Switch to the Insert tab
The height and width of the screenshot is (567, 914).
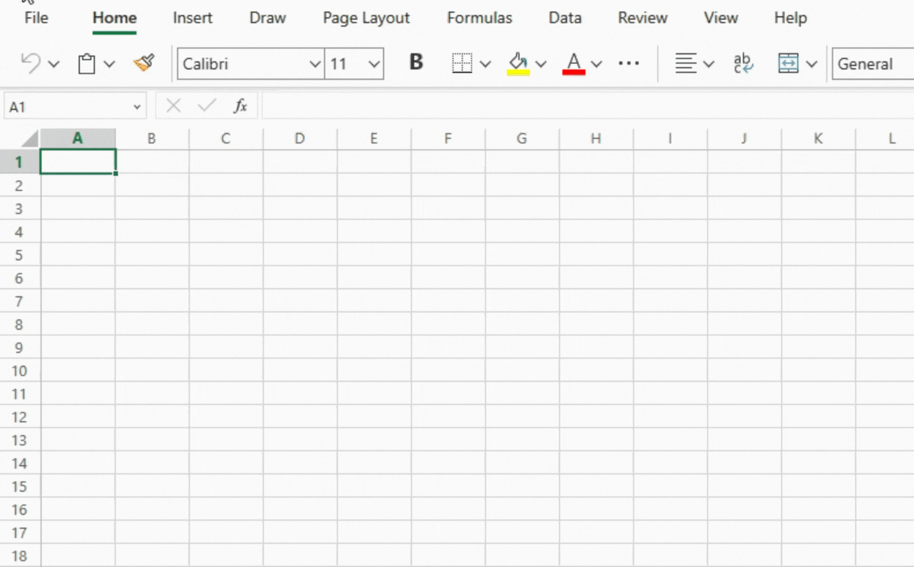193,18
